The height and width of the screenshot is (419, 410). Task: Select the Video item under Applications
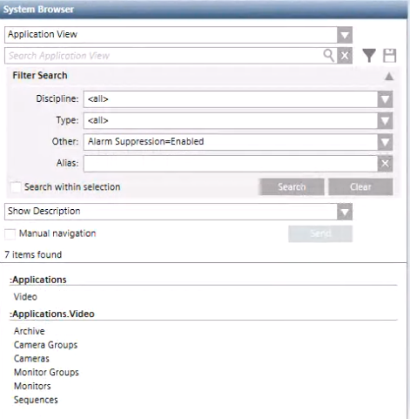(x=25, y=296)
